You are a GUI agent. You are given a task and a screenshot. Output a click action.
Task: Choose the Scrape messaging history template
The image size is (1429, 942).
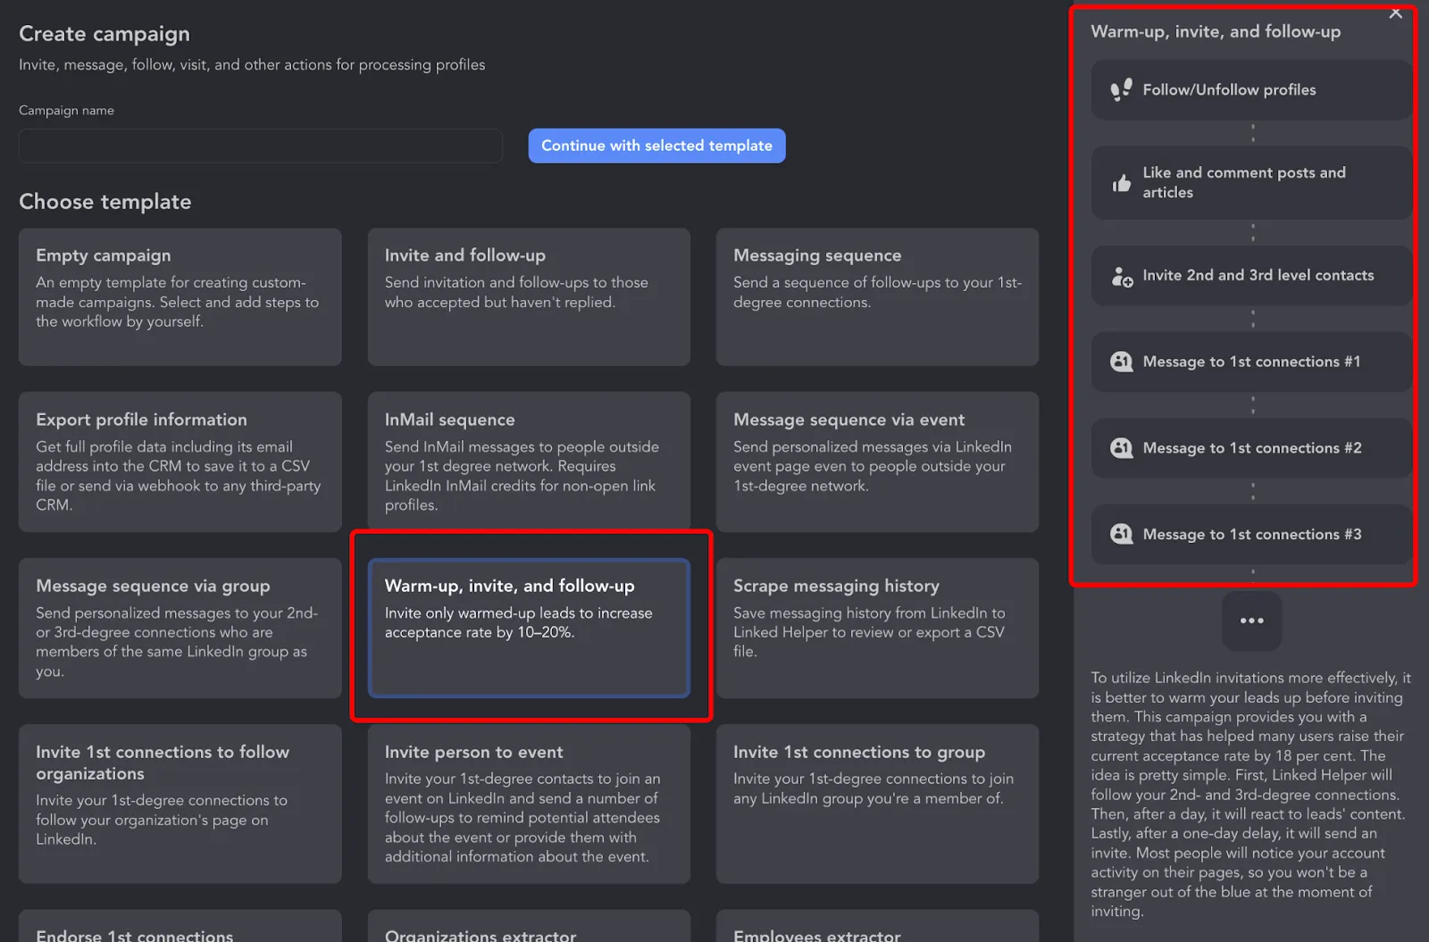[x=877, y=628]
